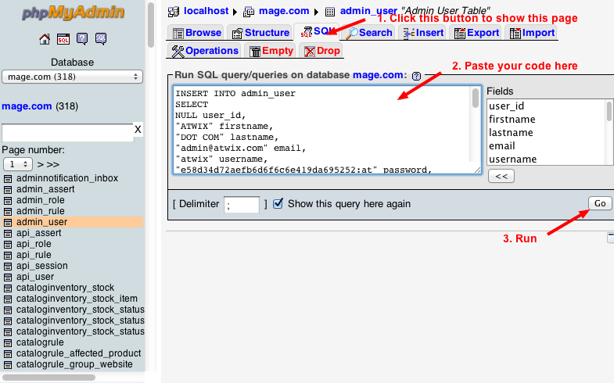This screenshot has width=614, height=383.
Task: Click table icon beside api_role
Action: (x=8, y=245)
